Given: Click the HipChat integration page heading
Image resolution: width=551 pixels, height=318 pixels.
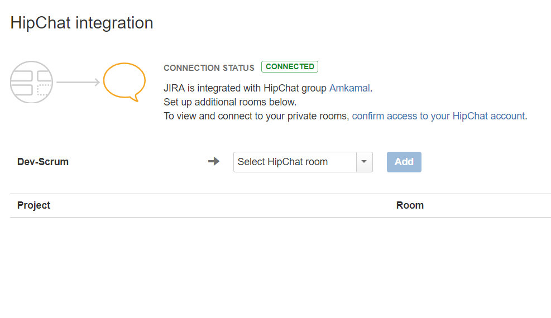Looking at the screenshot, I should click(82, 23).
